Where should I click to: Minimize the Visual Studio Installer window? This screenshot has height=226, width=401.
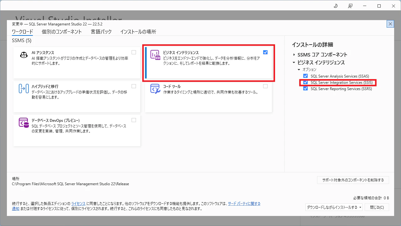tap(365, 6)
